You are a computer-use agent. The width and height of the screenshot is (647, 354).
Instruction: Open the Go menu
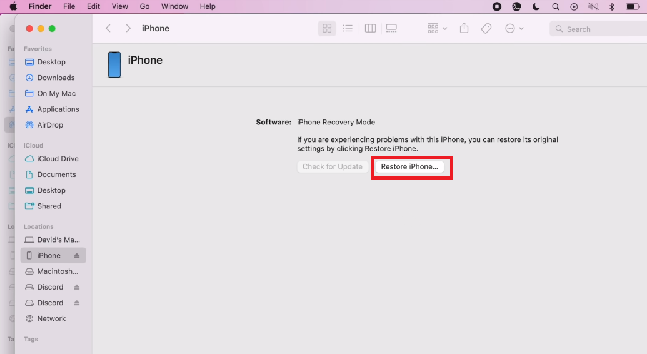coord(144,6)
